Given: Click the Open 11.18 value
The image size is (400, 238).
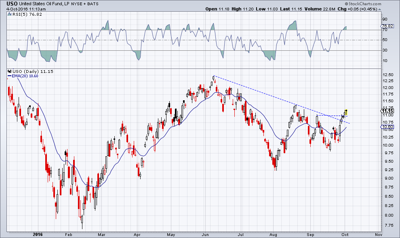Looking at the screenshot, I should (x=217, y=9).
